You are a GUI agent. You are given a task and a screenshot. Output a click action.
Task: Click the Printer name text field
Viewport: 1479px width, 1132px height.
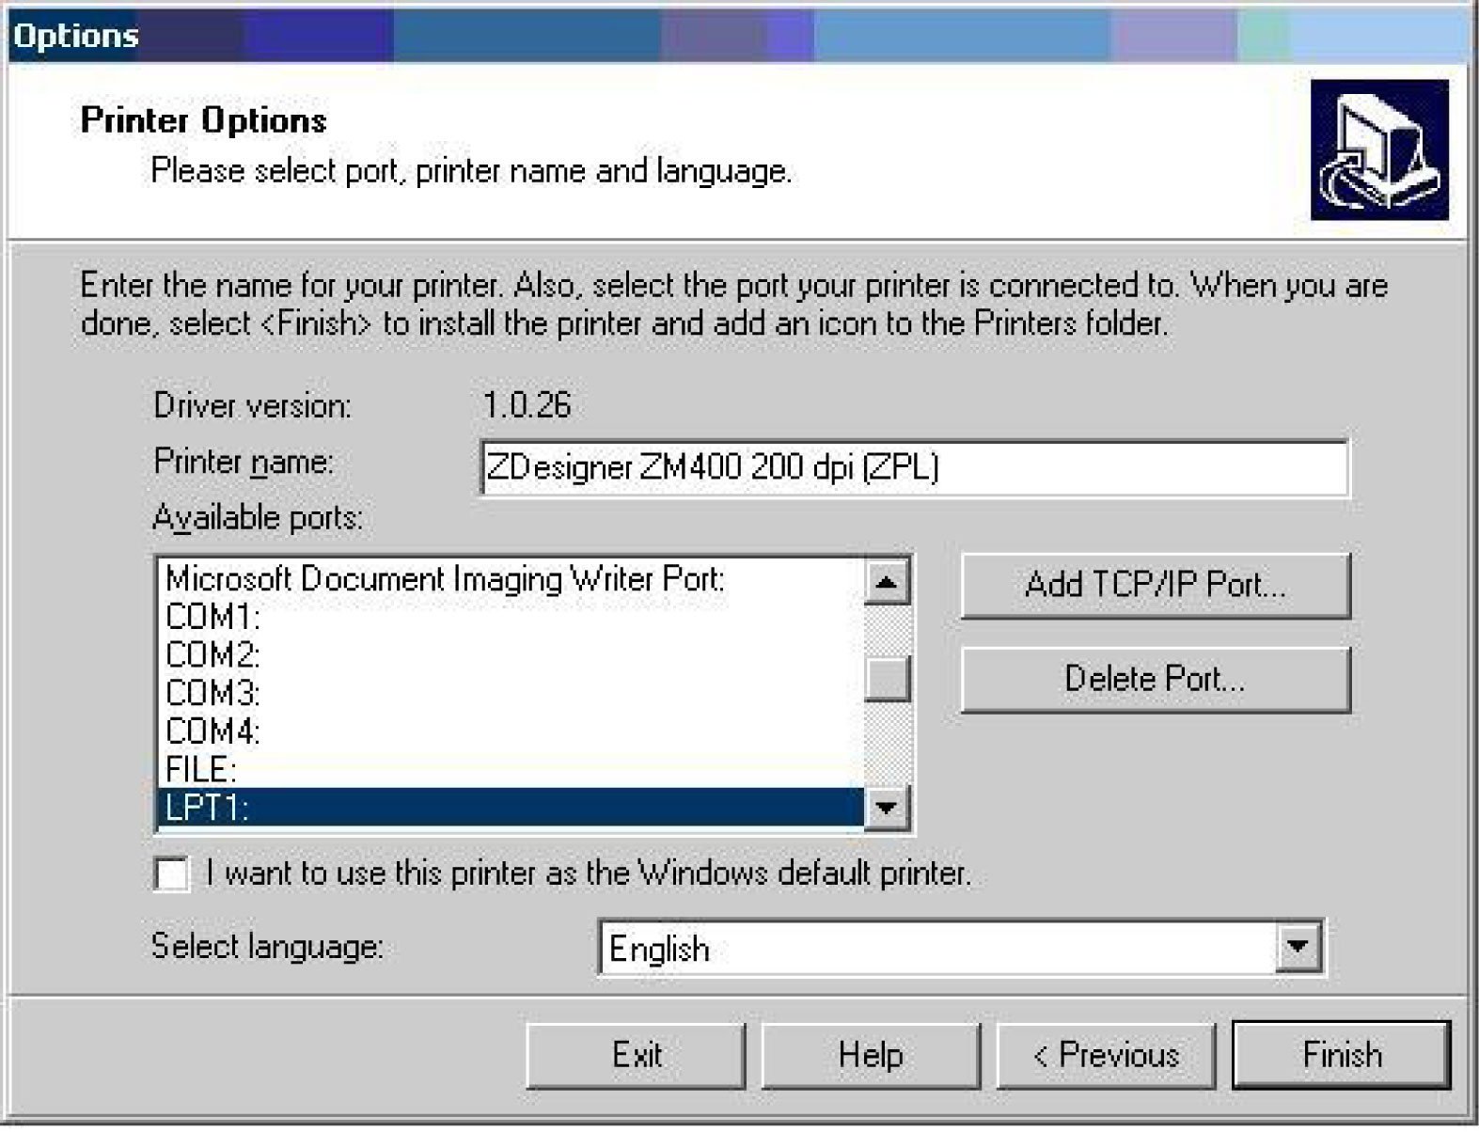(x=914, y=467)
